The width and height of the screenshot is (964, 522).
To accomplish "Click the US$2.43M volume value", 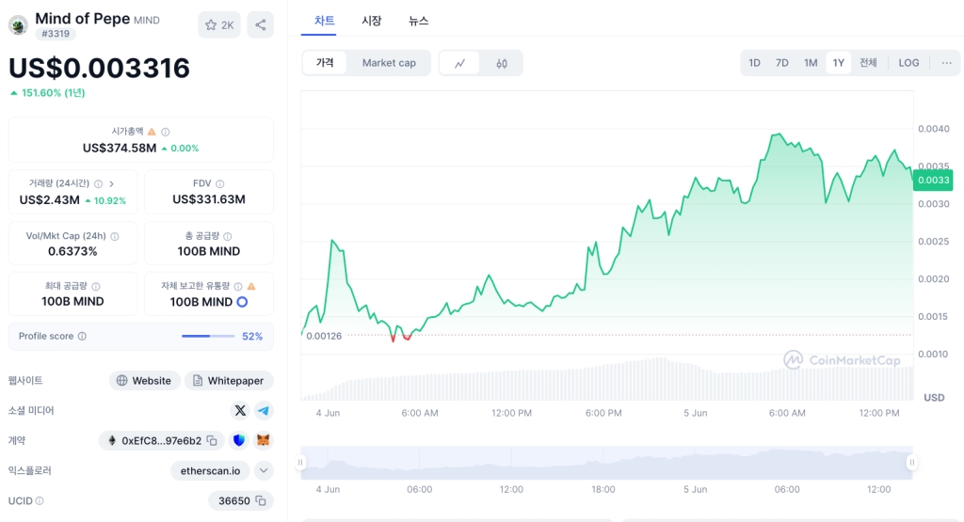I will [49, 200].
